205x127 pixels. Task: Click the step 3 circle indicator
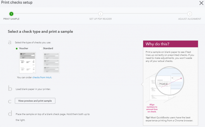(190, 14)
